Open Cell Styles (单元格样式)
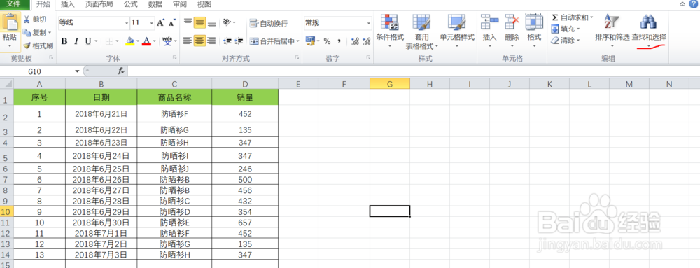 457,31
